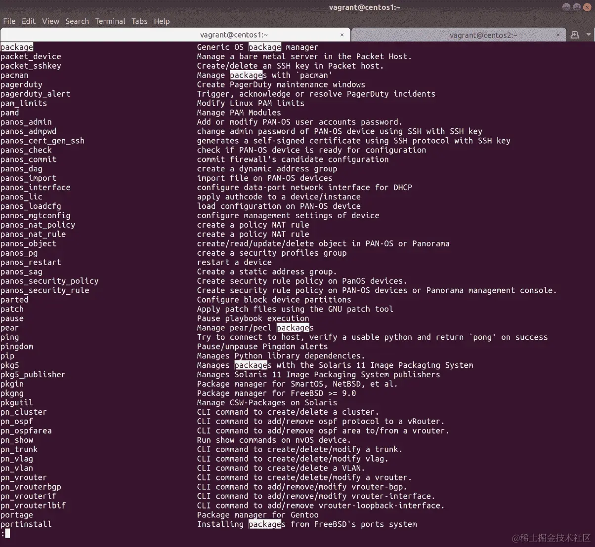Click the 'pkgin' module name
The height and width of the screenshot is (547, 595).
click(12, 385)
